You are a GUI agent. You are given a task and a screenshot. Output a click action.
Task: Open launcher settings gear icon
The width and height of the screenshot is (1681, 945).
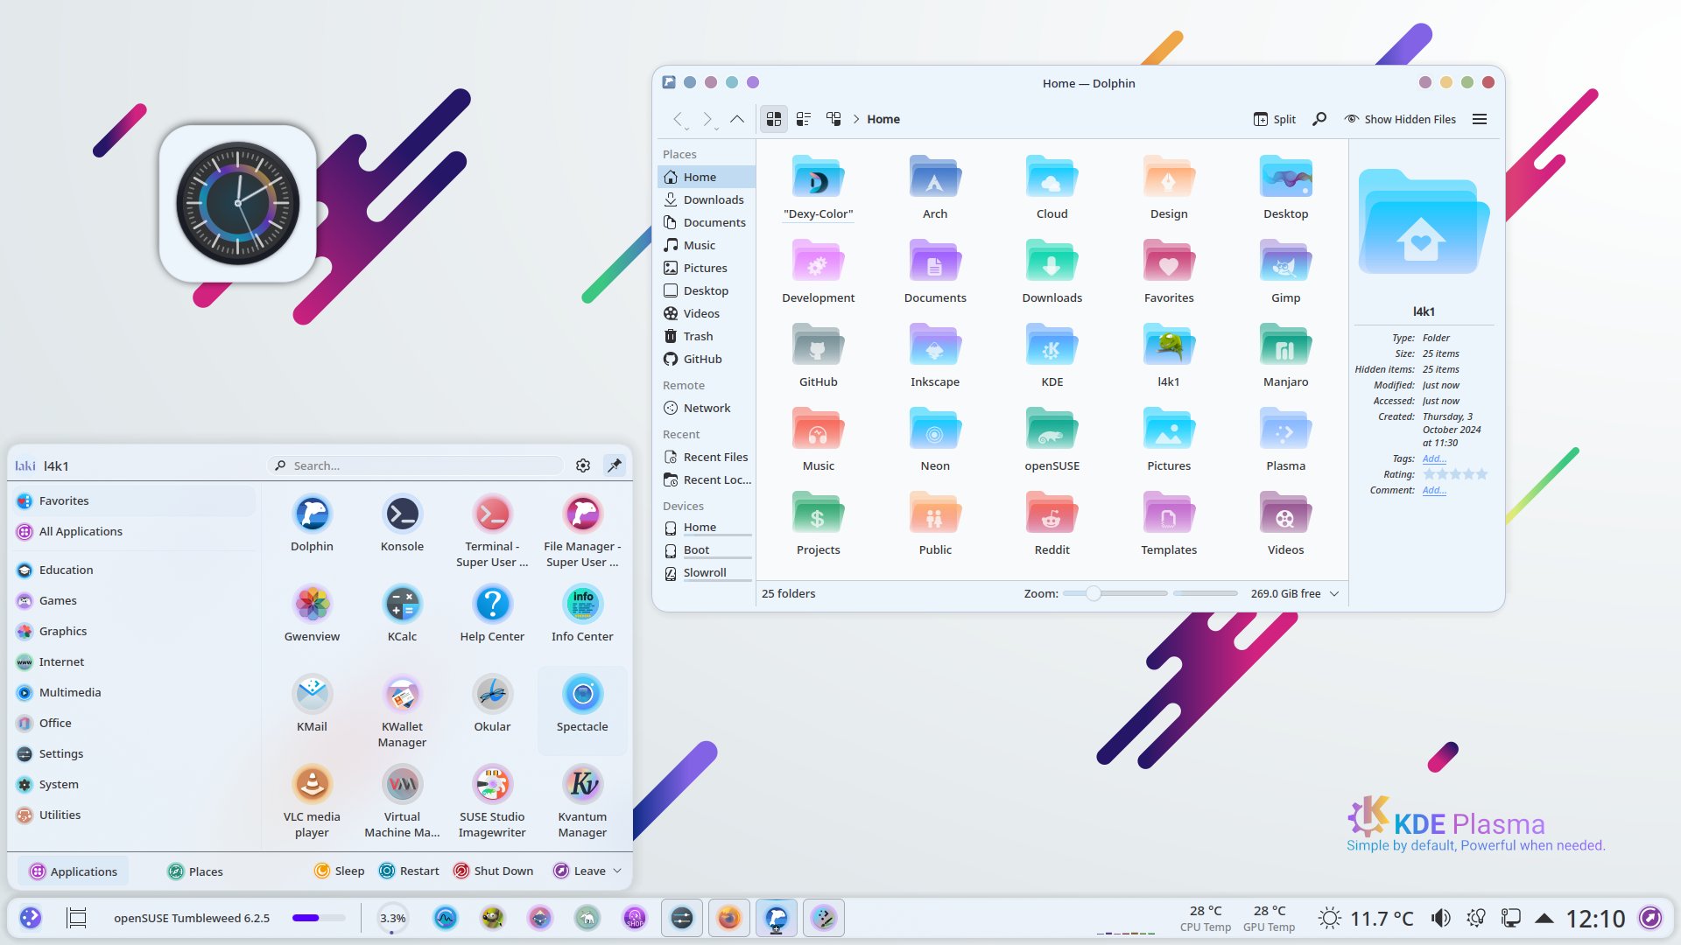point(583,465)
